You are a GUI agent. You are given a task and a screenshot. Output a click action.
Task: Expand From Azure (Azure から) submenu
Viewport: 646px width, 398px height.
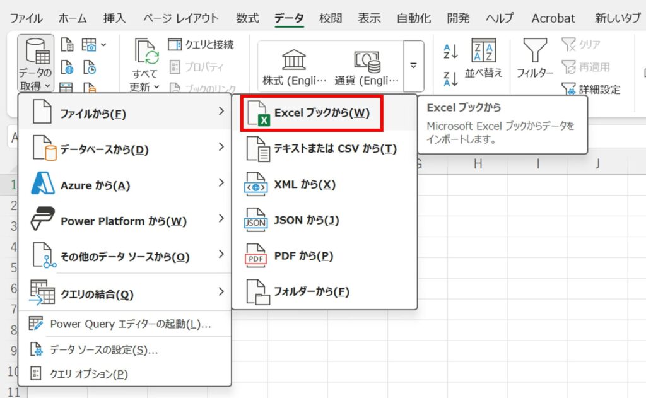125,184
